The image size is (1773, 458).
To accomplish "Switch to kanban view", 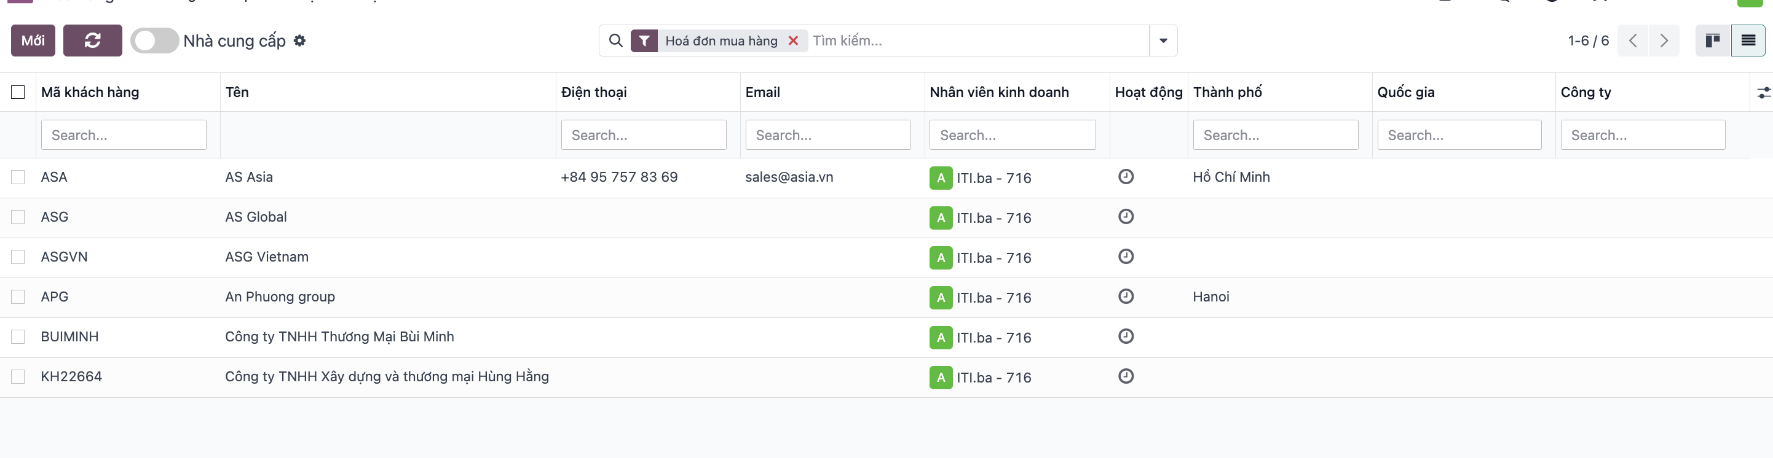I will point(1712,41).
